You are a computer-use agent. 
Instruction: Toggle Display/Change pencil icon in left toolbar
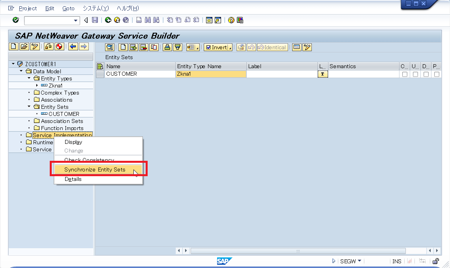35,47
